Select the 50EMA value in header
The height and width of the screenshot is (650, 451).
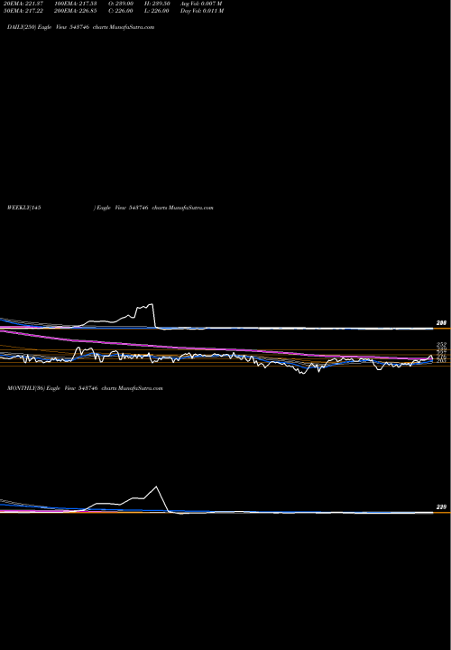point(22,11)
